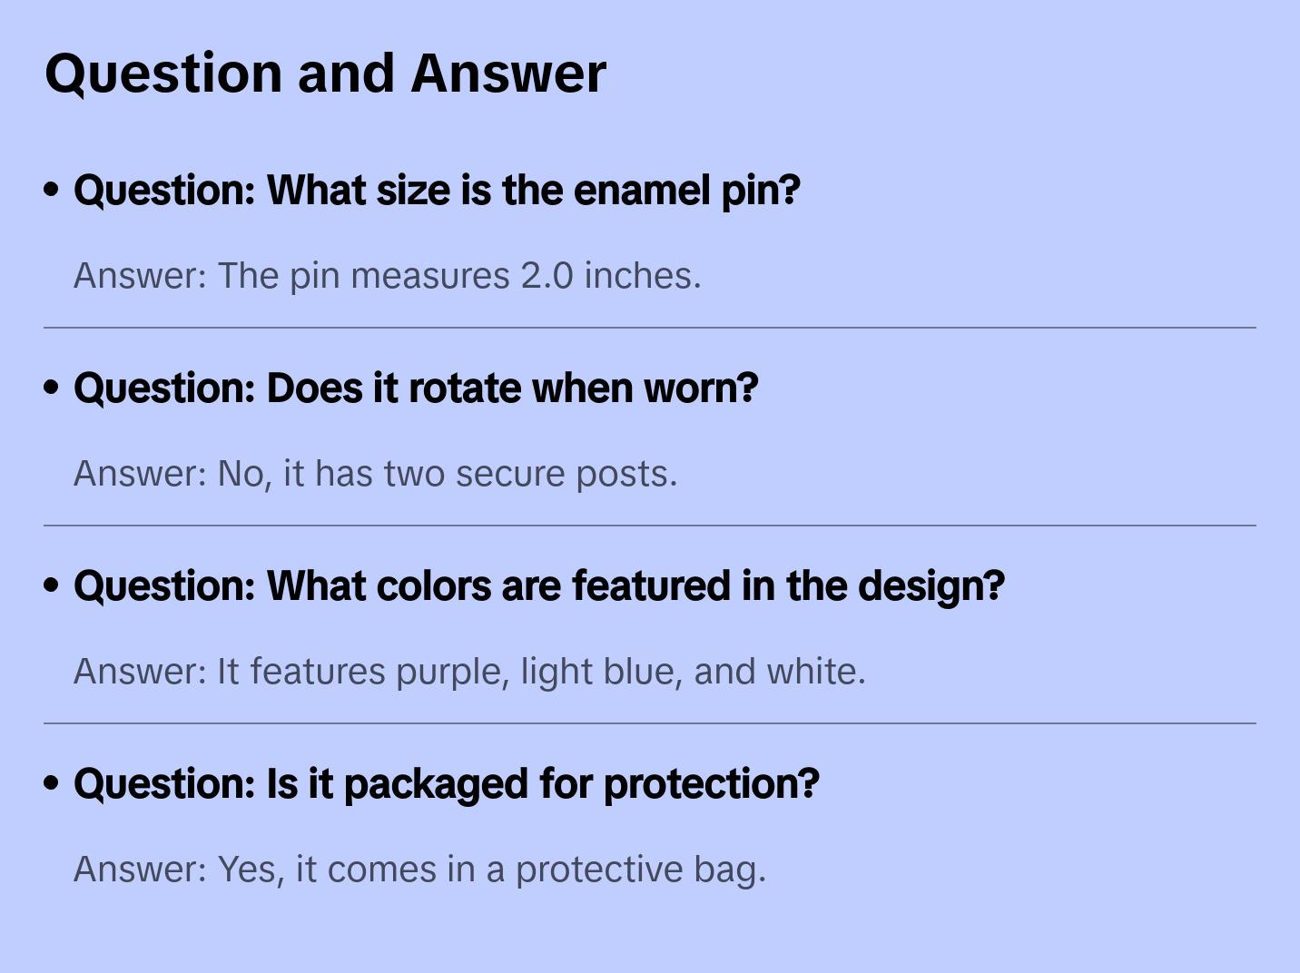Click the divider below the colors answer
The image size is (1300, 973).
coord(650,723)
